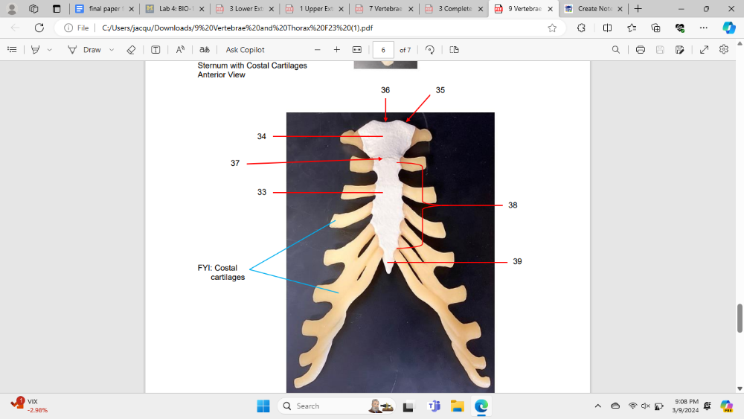Image resolution: width=744 pixels, height=419 pixels.
Task: Click the Read aloud icon
Action: (x=180, y=50)
